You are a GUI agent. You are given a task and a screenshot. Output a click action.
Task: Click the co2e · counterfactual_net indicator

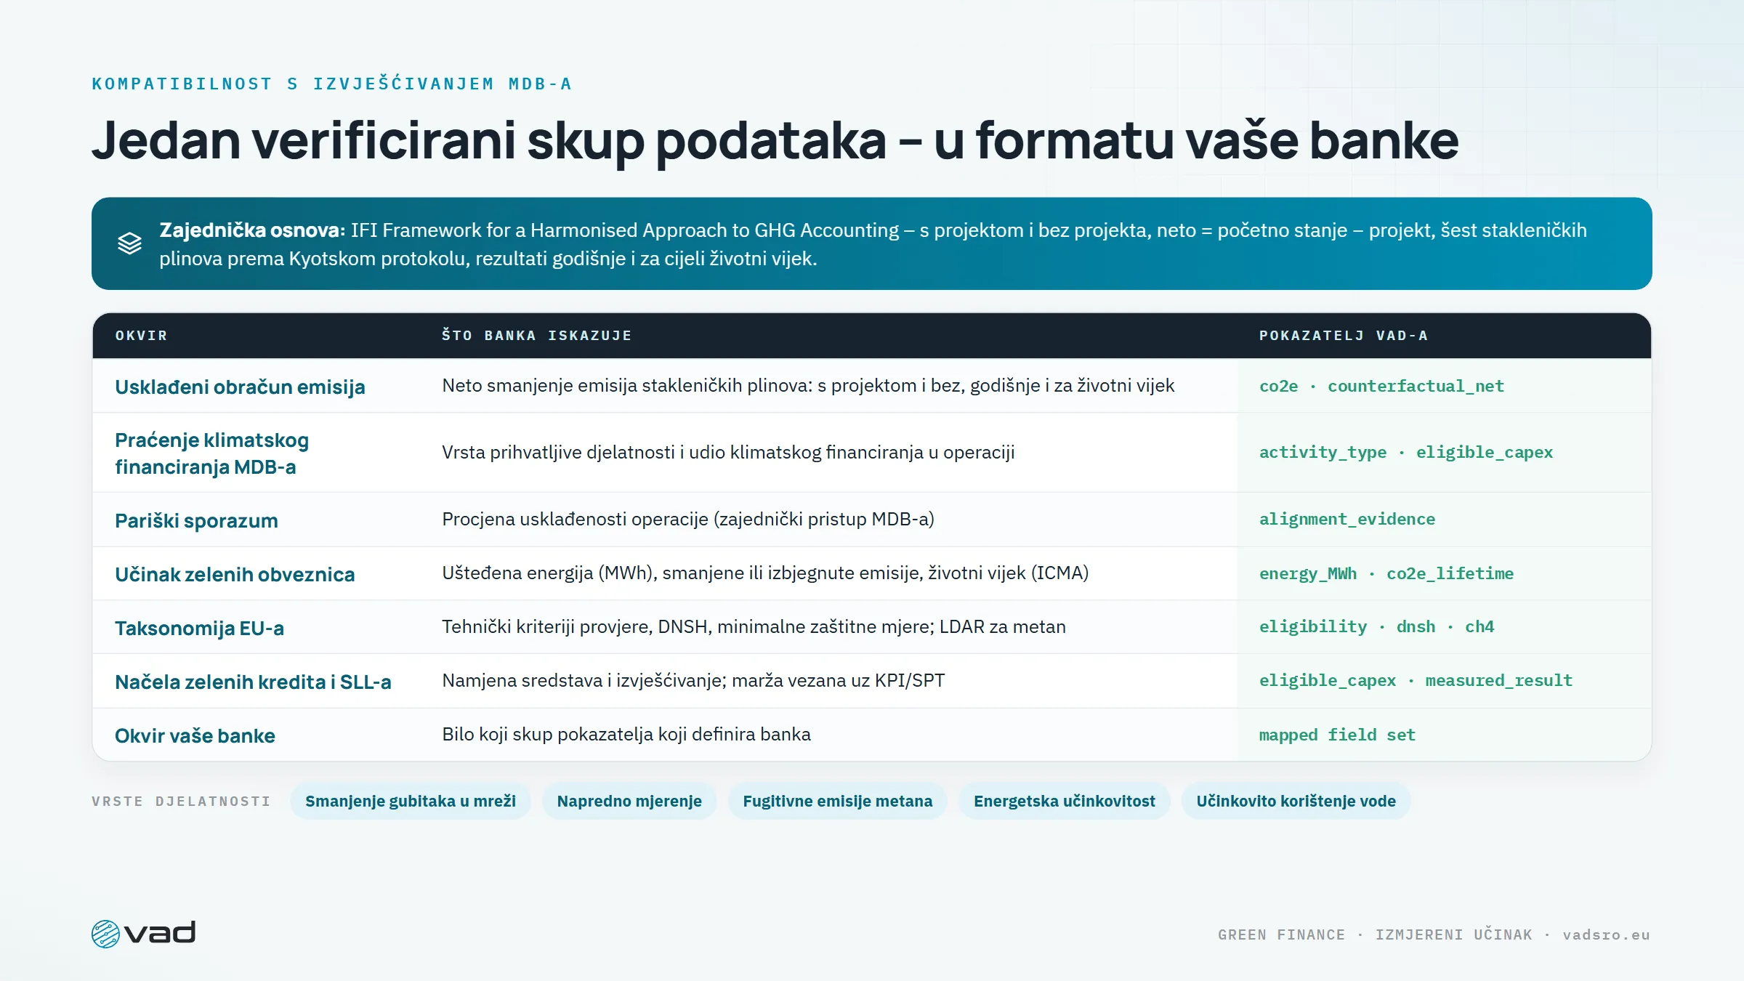click(1381, 387)
